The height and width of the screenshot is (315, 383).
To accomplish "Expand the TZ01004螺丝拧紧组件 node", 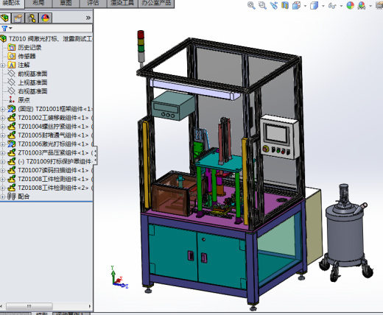I will (3, 127).
